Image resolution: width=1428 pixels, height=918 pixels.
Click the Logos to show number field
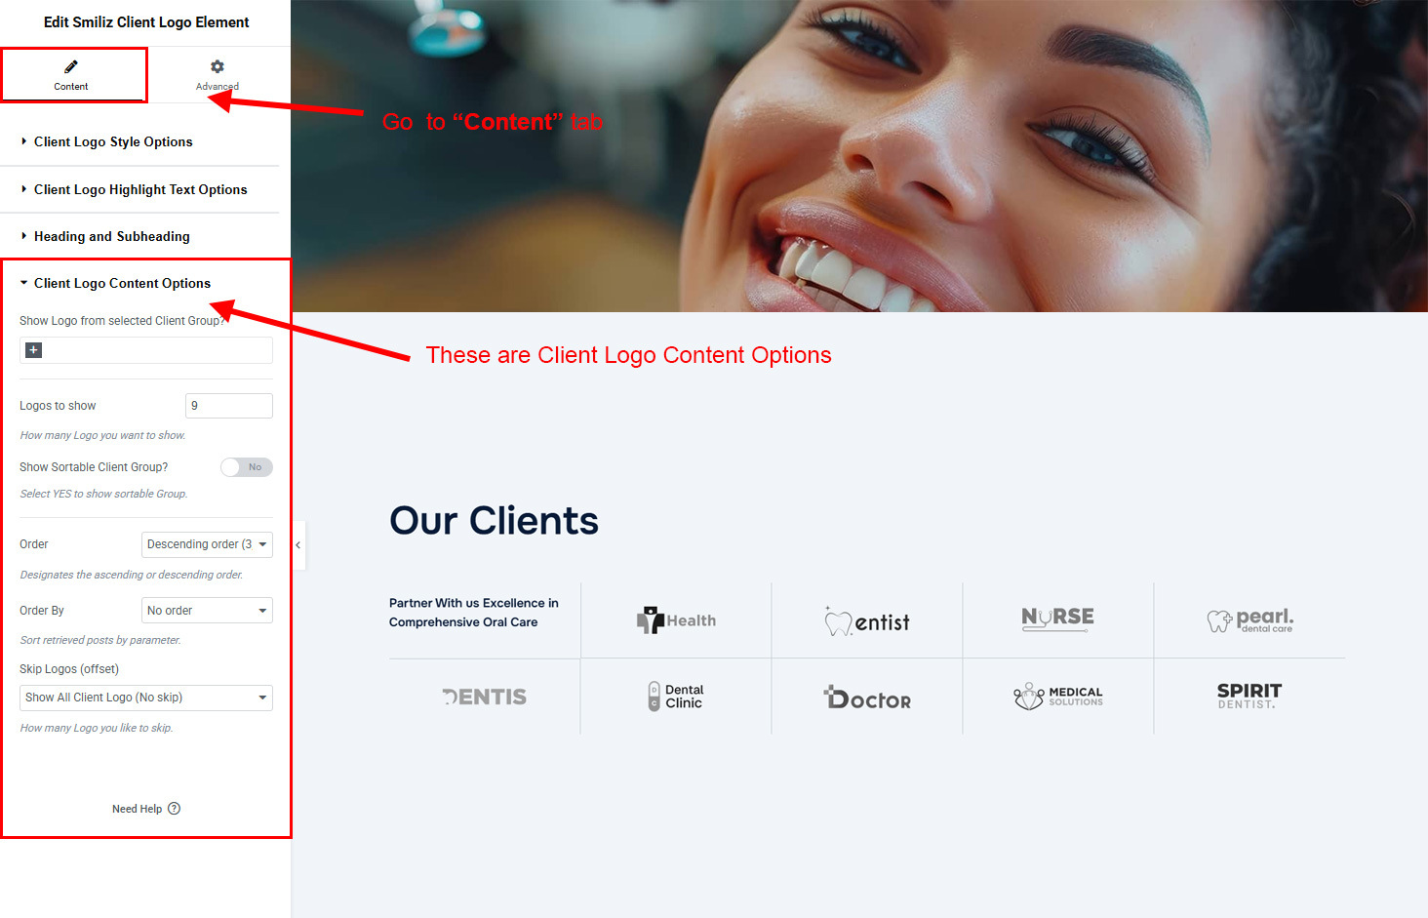coord(229,406)
